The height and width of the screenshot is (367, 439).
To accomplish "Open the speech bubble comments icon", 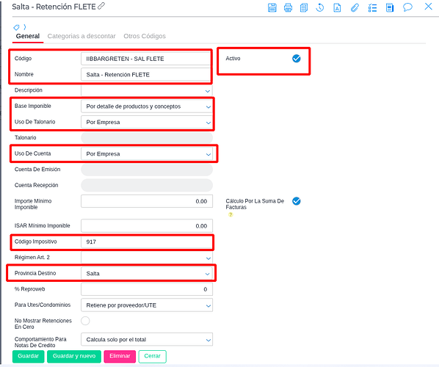I will [x=407, y=7].
